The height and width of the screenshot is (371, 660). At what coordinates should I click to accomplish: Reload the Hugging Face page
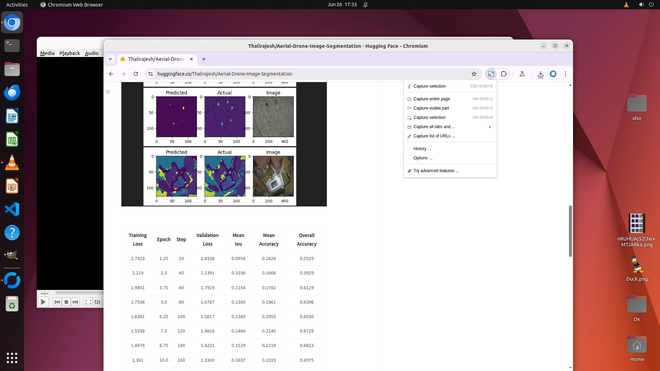pos(136,74)
